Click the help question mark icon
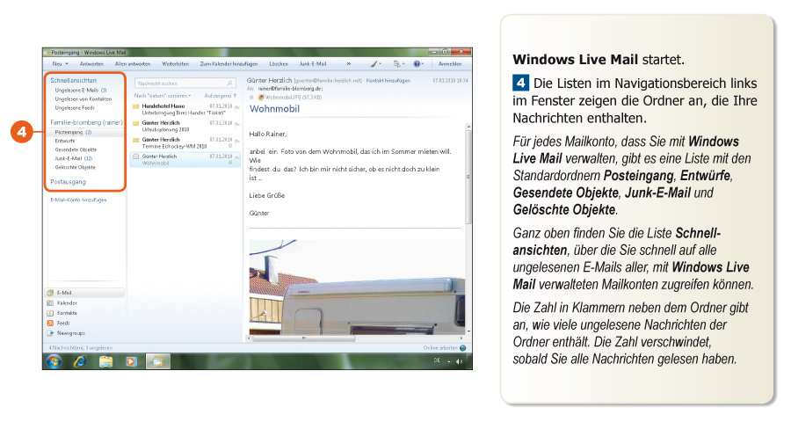Viewport: 791px width, 422px height. click(417, 64)
